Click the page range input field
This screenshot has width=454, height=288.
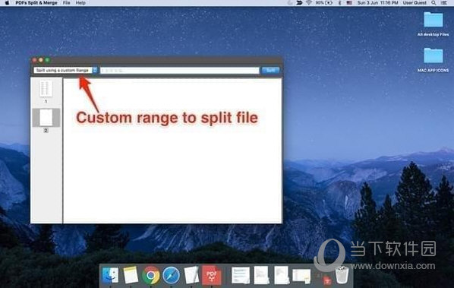coord(179,71)
